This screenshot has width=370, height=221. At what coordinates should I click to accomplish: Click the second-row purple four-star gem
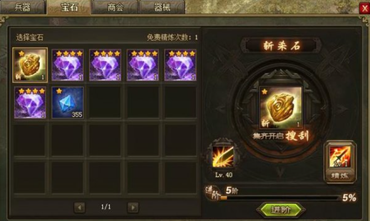tap(30, 102)
